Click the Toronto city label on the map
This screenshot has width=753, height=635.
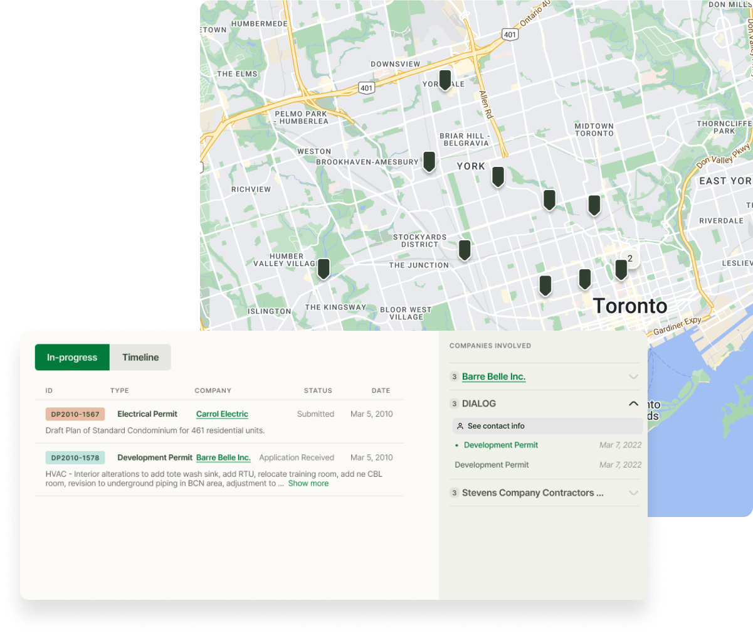[630, 306]
